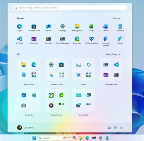The image size is (144, 141).
Task: Open Terminal from the taskbar
Action: point(94,138)
